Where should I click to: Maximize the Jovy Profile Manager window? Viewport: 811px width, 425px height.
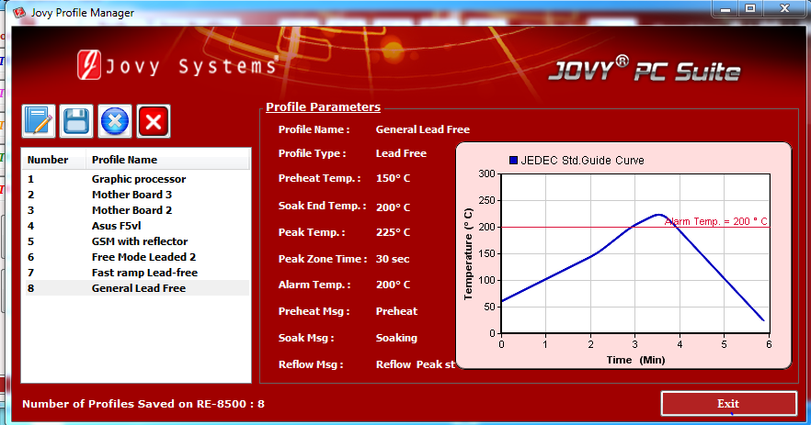click(750, 8)
